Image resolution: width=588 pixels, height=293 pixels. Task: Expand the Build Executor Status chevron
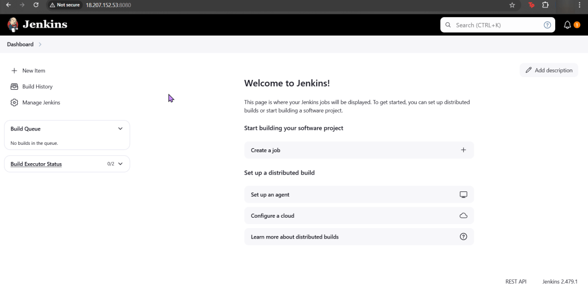point(120,164)
